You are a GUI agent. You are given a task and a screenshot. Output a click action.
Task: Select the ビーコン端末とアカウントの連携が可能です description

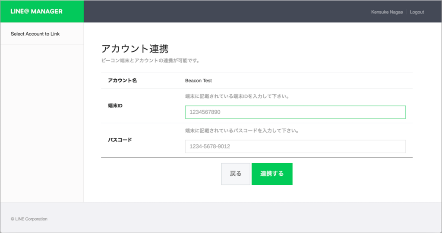point(151,60)
